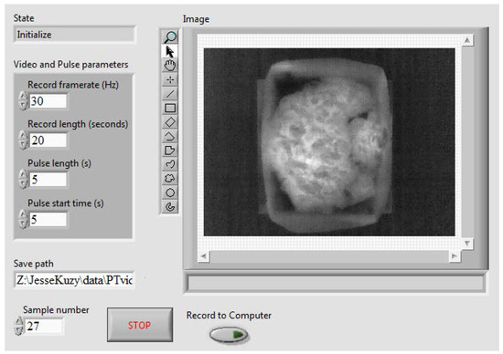Select the Freehand Region tool
The image size is (503, 354).
(x=170, y=179)
